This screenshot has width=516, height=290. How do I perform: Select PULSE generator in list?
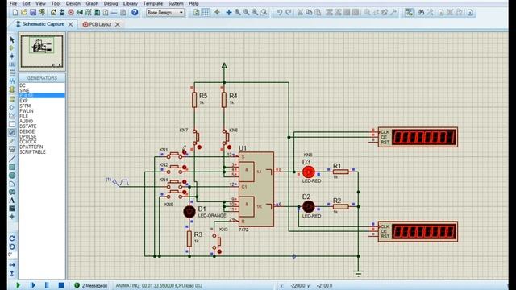[42, 96]
